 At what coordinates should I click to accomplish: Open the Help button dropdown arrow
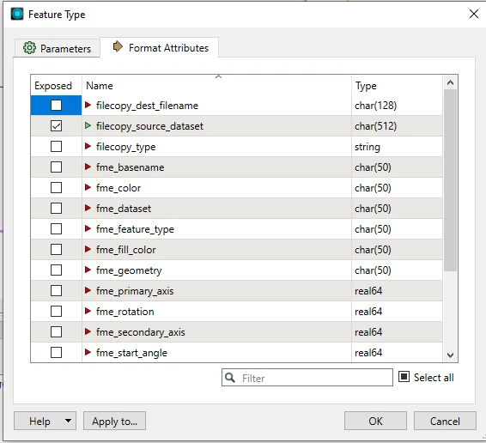click(68, 421)
